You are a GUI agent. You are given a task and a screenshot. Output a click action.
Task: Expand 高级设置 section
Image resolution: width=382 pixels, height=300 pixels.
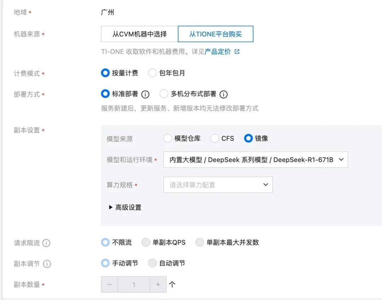pos(125,208)
